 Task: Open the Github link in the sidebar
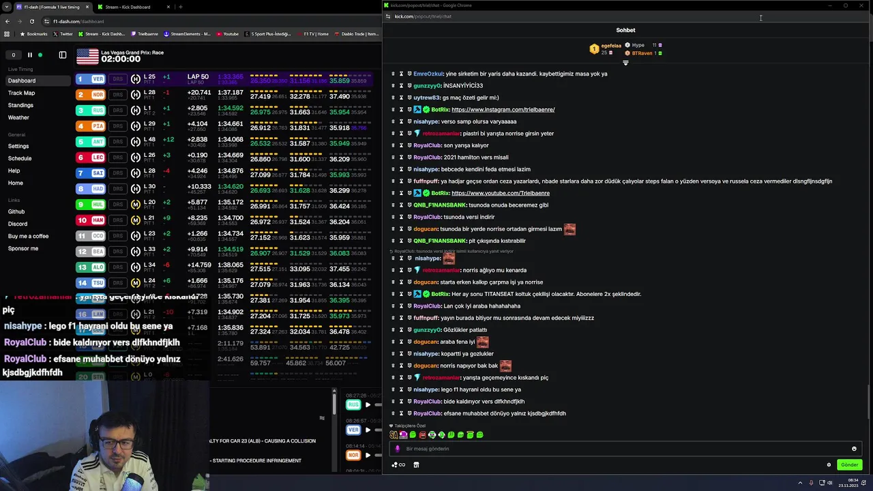click(16, 211)
